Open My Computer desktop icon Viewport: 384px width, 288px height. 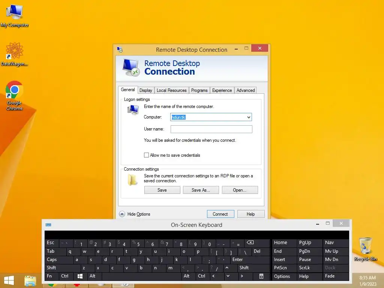click(15, 15)
